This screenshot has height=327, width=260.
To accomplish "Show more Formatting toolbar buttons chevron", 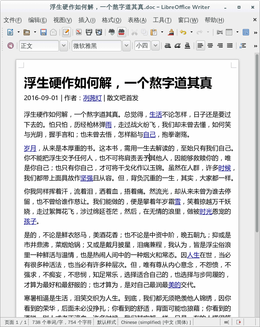I will [x=255, y=46].
